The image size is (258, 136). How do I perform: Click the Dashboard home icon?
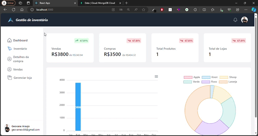(x=9, y=40)
